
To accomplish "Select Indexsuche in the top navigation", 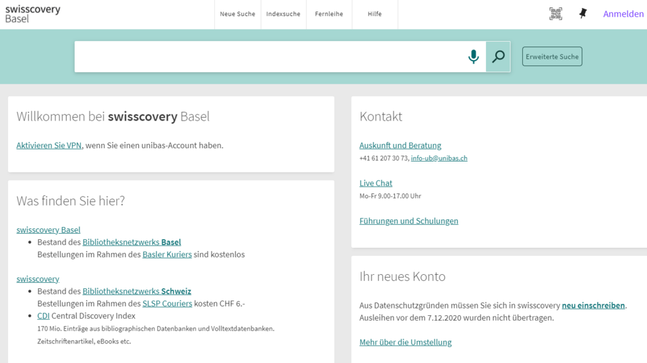I will pyautogui.click(x=283, y=14).
